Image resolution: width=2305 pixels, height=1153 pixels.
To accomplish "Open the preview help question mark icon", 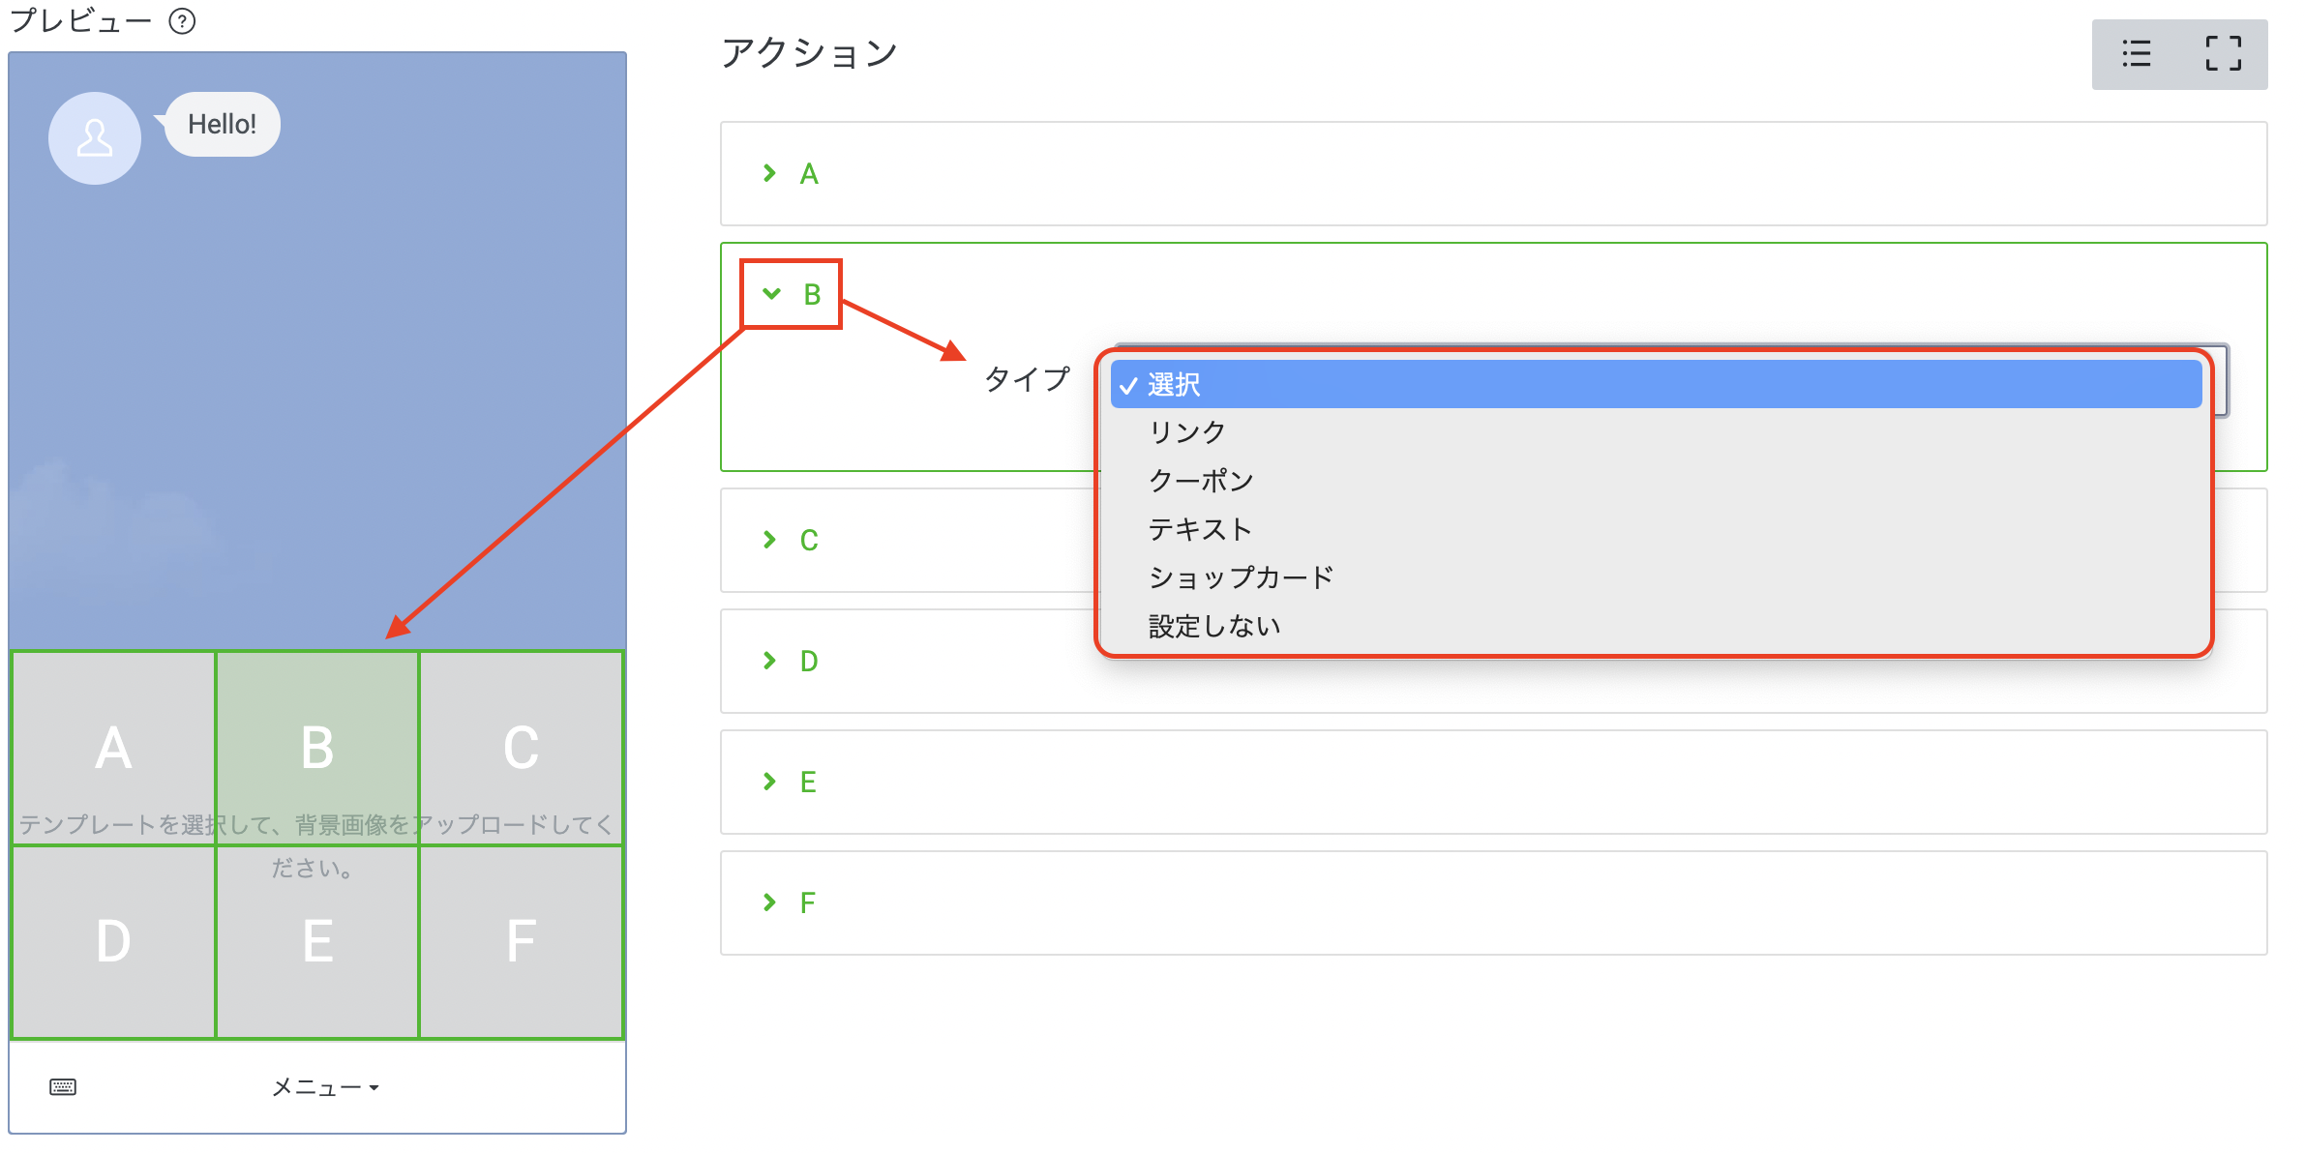I will pyautogui.click(x=182, y=21).
